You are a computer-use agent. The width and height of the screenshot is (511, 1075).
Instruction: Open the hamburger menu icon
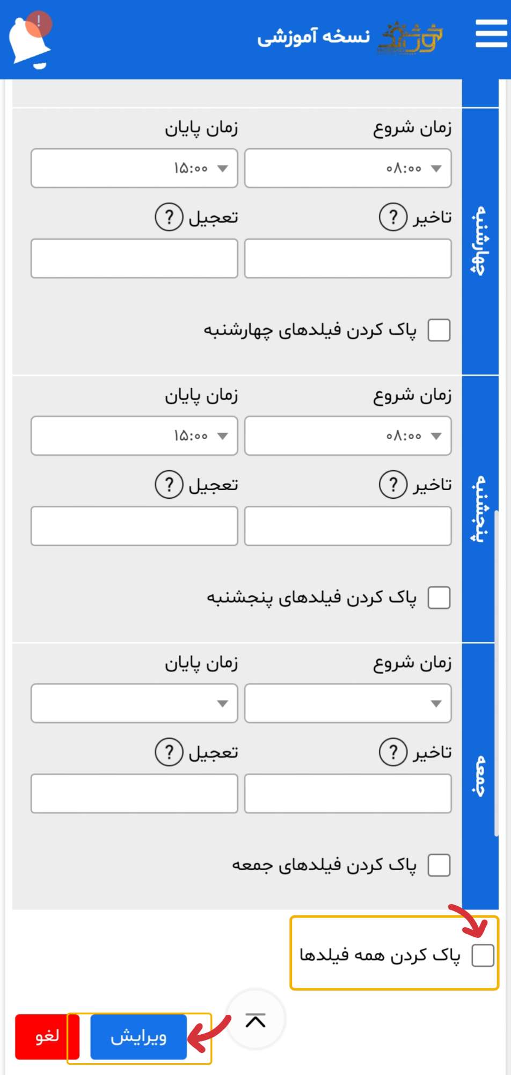(x=491, y=34)
